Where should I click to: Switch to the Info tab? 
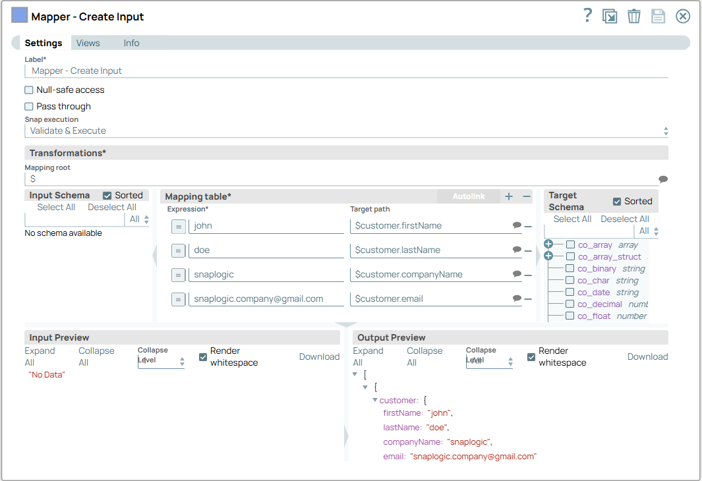click(x=131, y=42)
